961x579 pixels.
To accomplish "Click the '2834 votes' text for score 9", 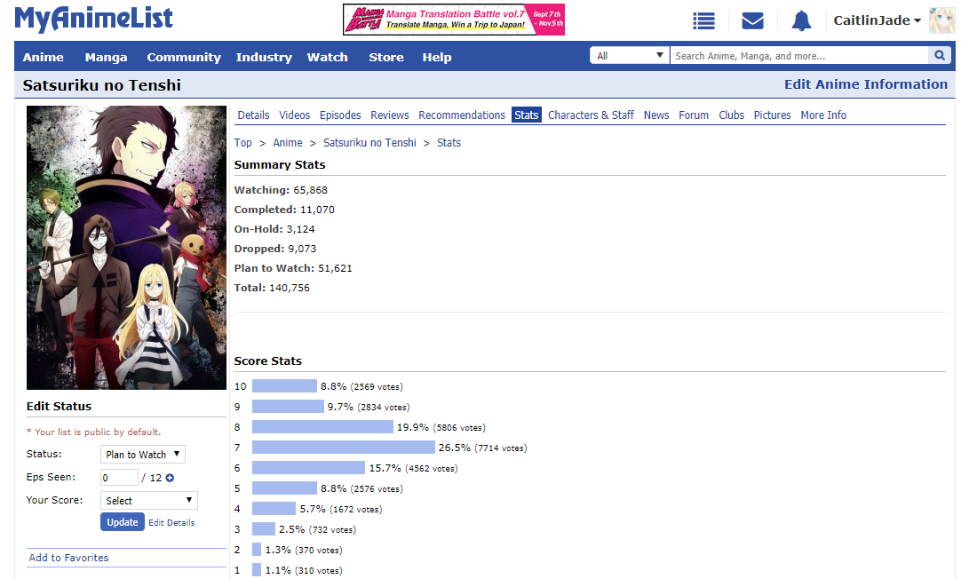I will [384, 407].
